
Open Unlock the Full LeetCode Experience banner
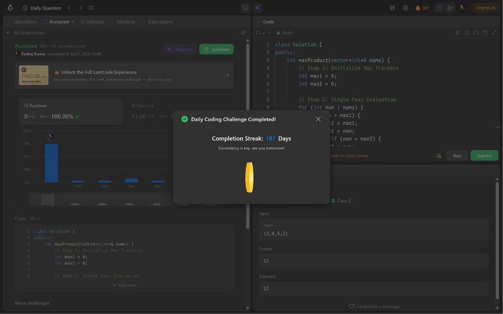pos(124,75)
